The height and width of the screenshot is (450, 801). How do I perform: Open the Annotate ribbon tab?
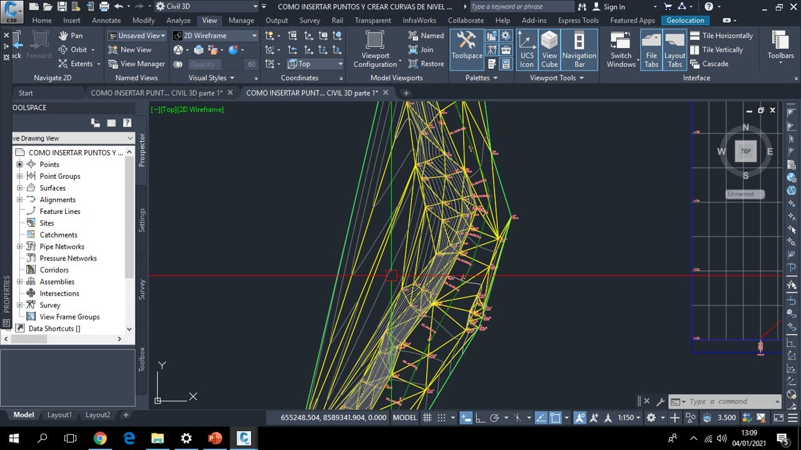(x=106, y=20)
